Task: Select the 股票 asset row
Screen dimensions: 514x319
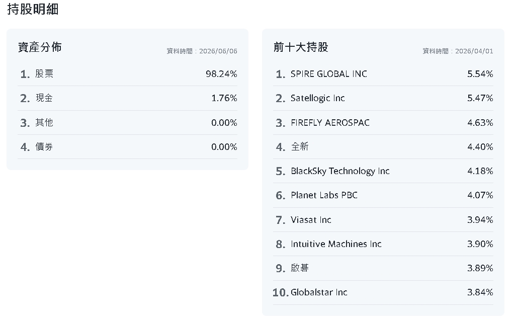Action: (128, 74)
